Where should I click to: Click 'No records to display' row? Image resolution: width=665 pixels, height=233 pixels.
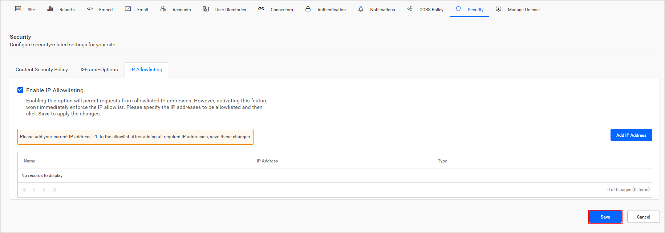point(334,175)
